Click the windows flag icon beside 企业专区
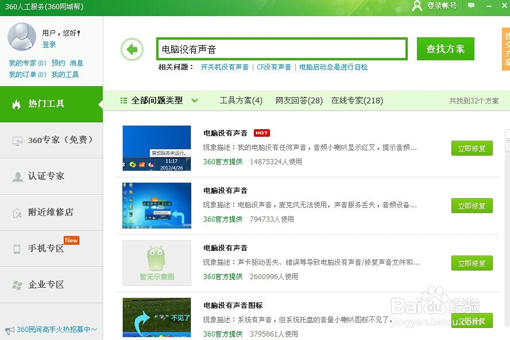The height and width of the screenshot is (340, 510). click(x=17, y=285)
